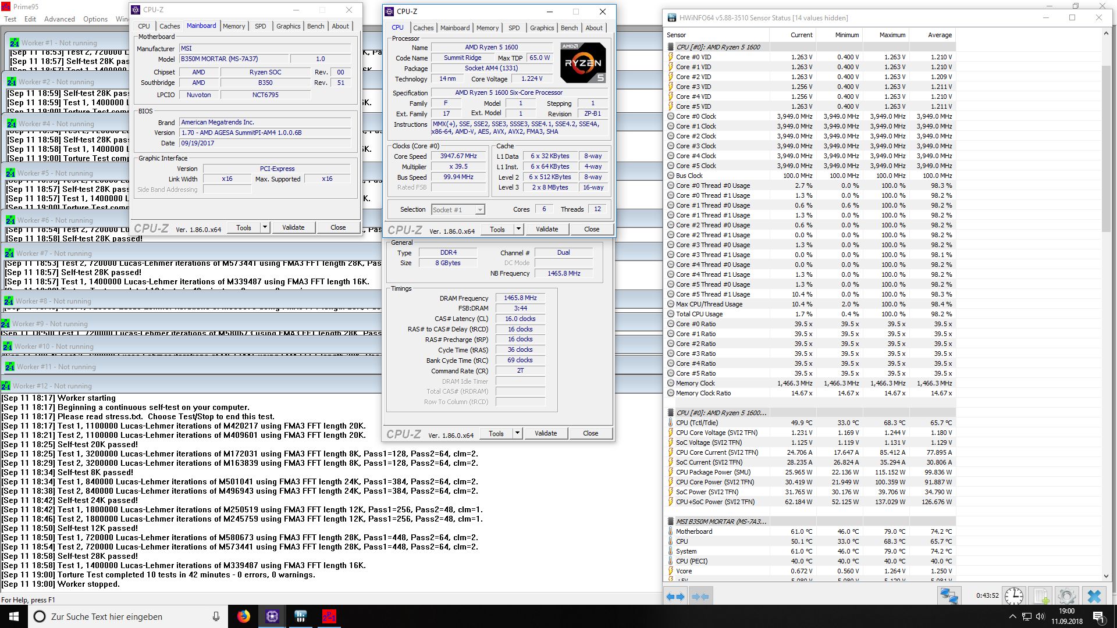Image resolution: width=1117 pixels, height=628 pixels.
Task: Click the blue X icon in HWiNFO toolbar
Action: pos(1094,596)
